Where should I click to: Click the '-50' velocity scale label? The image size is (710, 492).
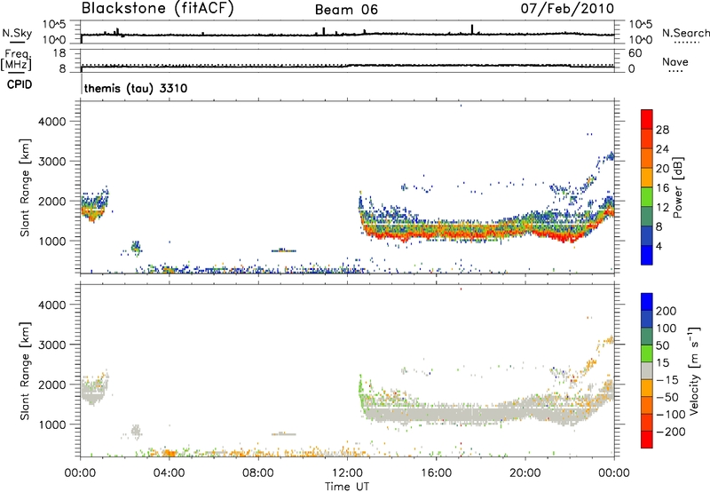pos(667,397)
